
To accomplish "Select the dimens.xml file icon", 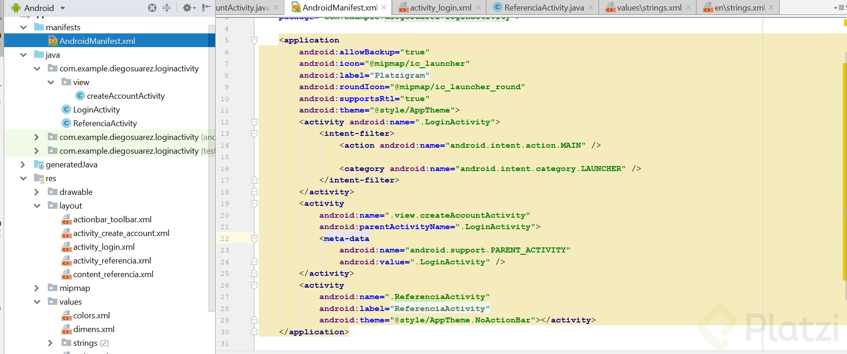I will coord(66,329).
